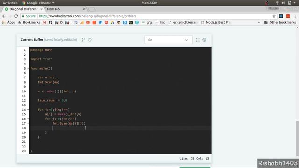The width and height of the screenshot is (299, 168).
Task: Open the ericelliott/essen bookmark
Action: pos(183,22)
